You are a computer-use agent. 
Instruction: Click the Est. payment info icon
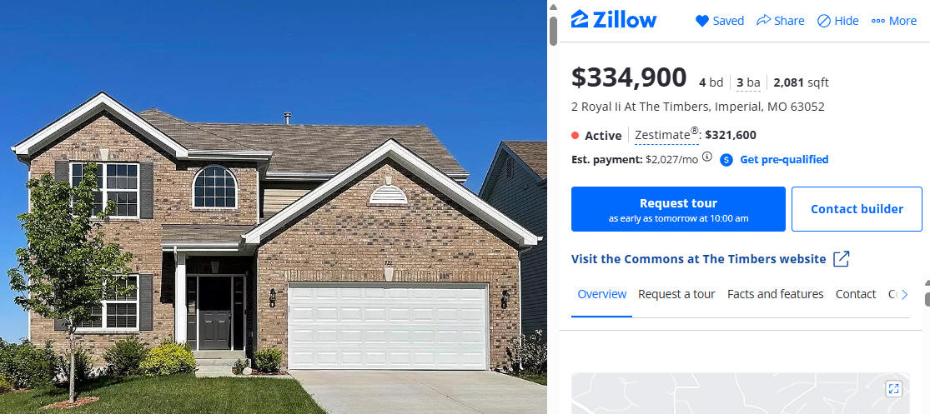(x=707, y=157)
